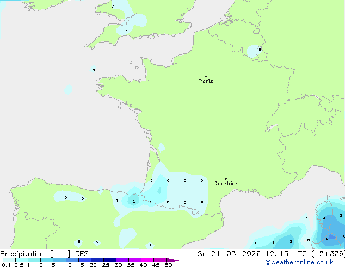345x267 pixels.
Task: Select the 0.1–0.5 mm legend swatch
Action: pos(9,260)
